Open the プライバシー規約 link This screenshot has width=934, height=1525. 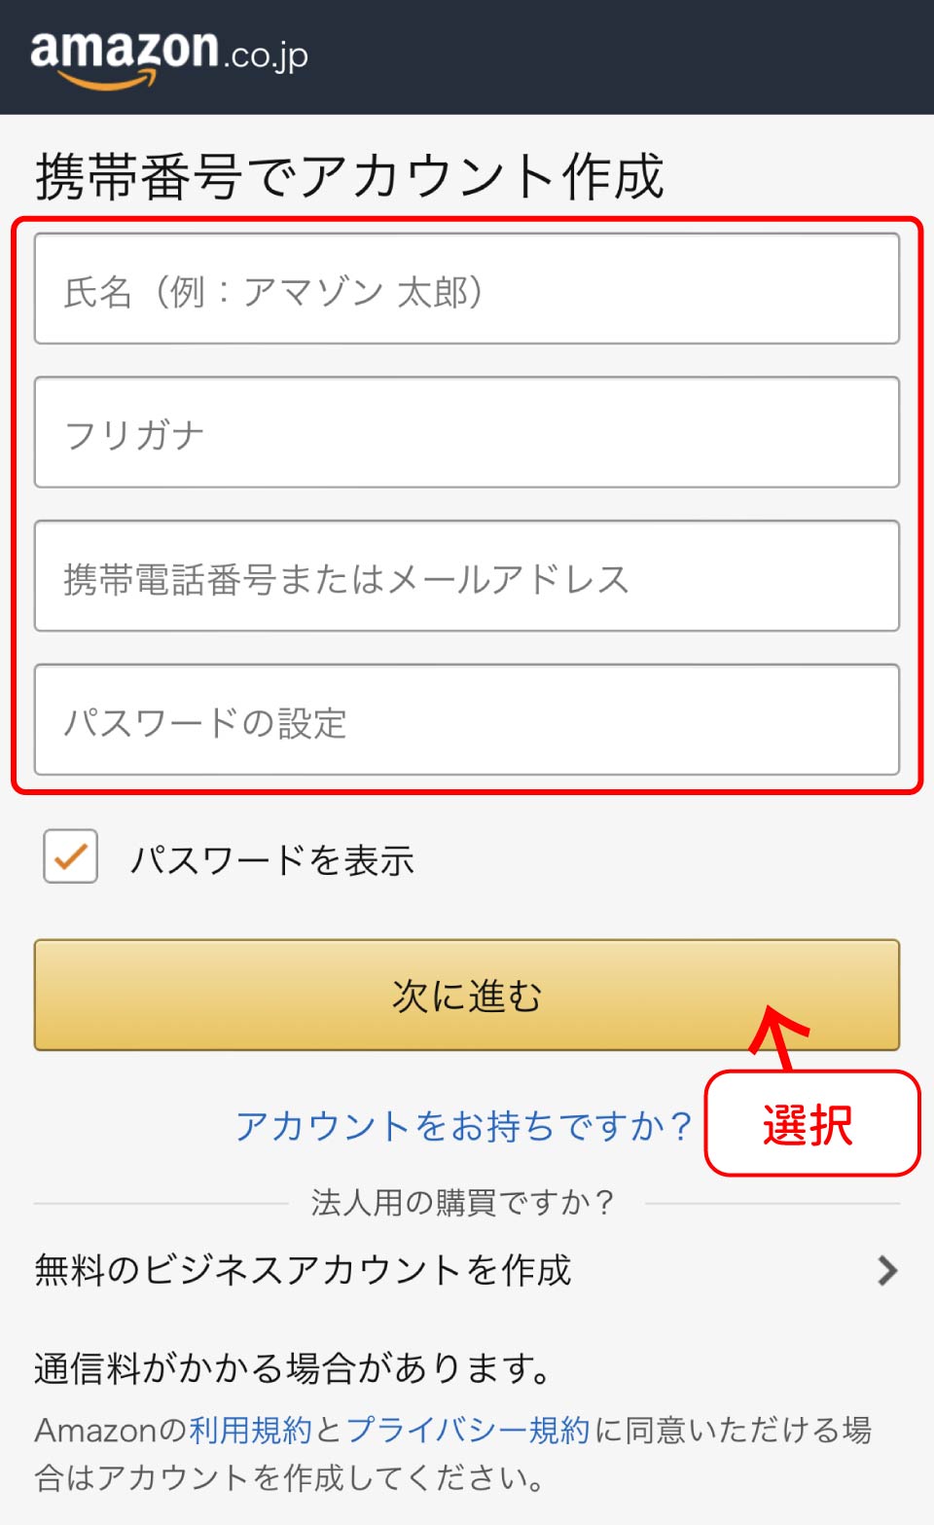[468, 1430]
